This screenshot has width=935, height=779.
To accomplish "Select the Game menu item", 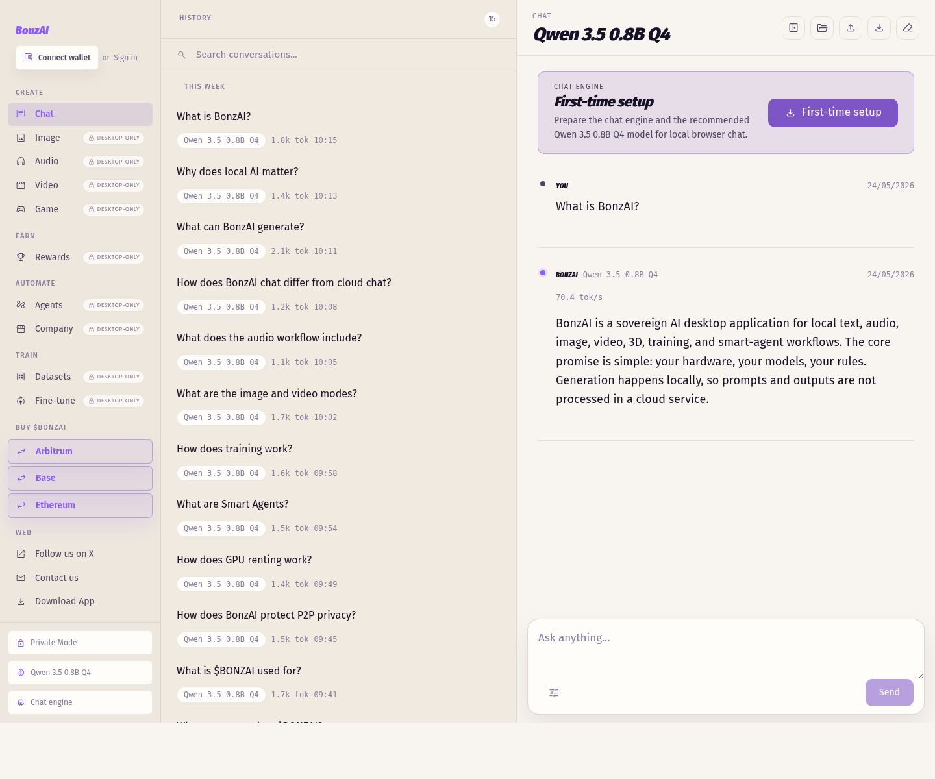I will click(80, 209).
